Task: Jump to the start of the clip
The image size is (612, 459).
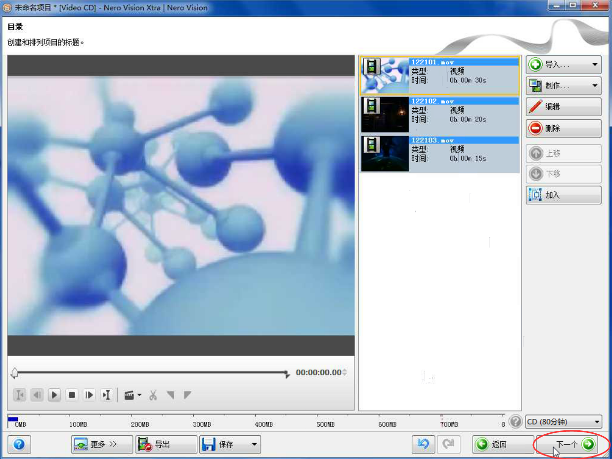Action: 20,395
